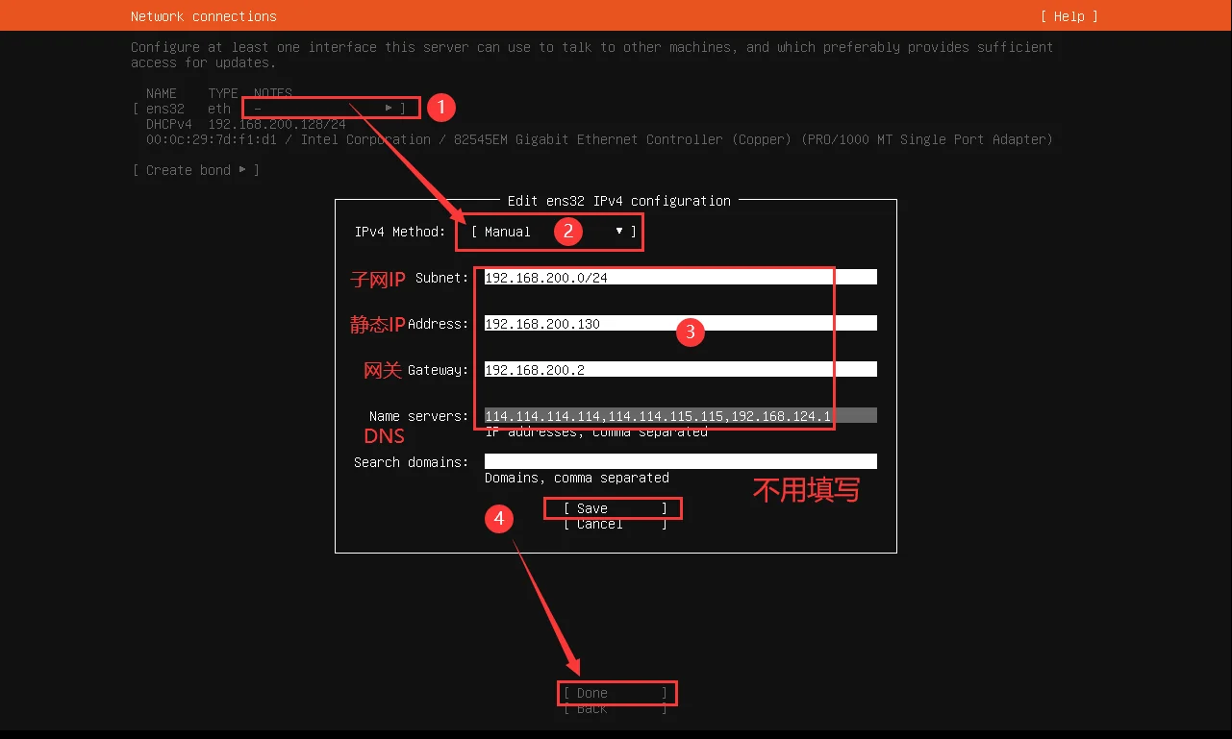This screenshot has width=1232, height=739.
Task: Go Back using the bottom Back button
Action: [615, 709]
